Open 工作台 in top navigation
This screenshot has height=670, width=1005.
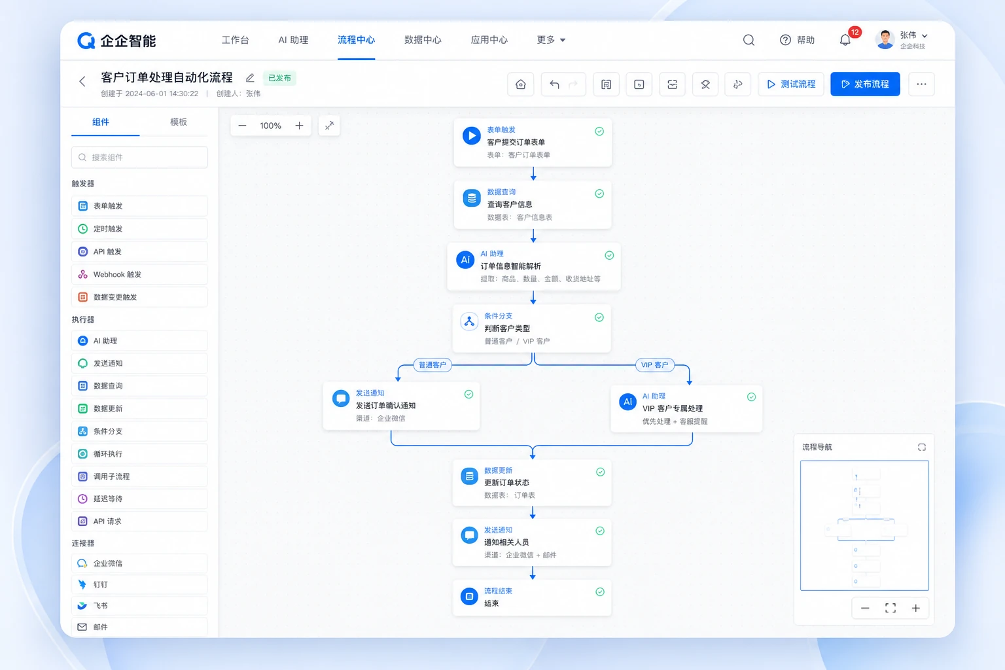(x=235, y=40)
